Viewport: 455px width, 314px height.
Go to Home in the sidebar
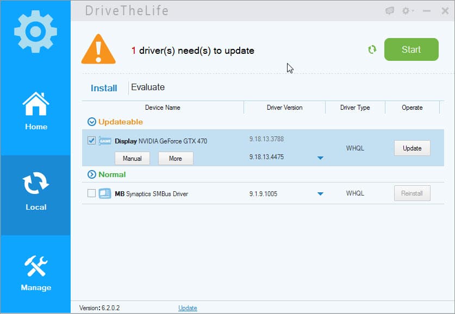point(36,111)
